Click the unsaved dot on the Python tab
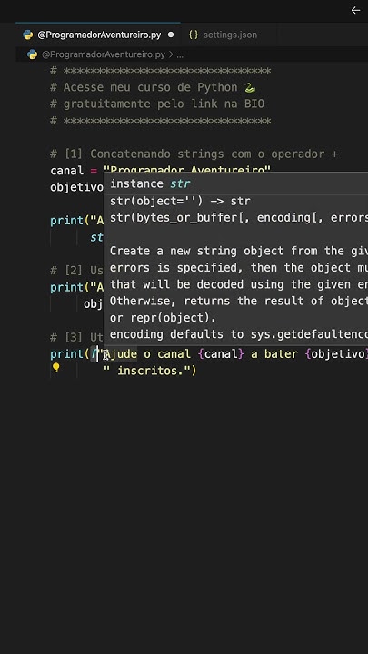Image resolution: width=368 pixels, height=654 pixels. click(x=171, y=35)
